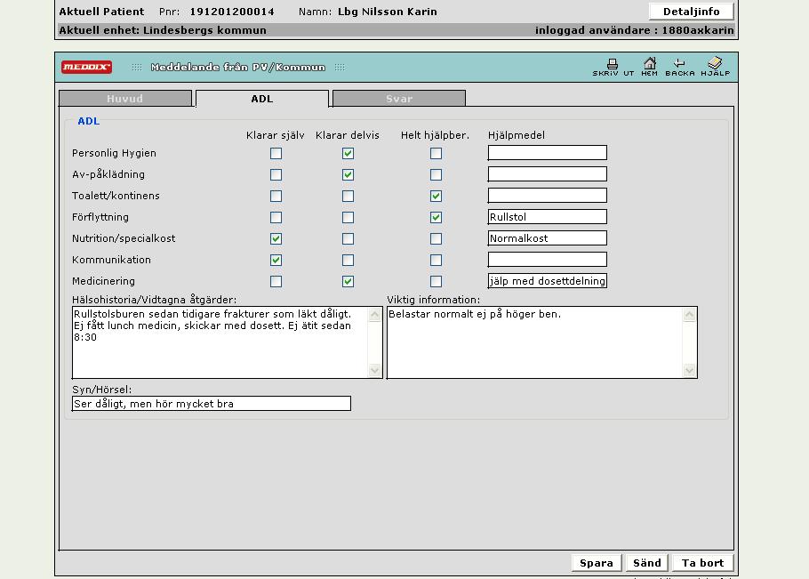
Task: Check Klarar själv for Toalett/kontinens
Action: 276,196
